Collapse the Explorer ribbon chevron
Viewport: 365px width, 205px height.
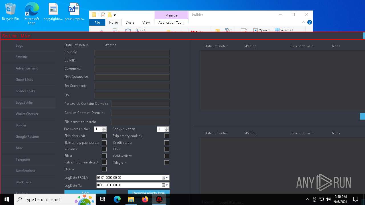303,22
